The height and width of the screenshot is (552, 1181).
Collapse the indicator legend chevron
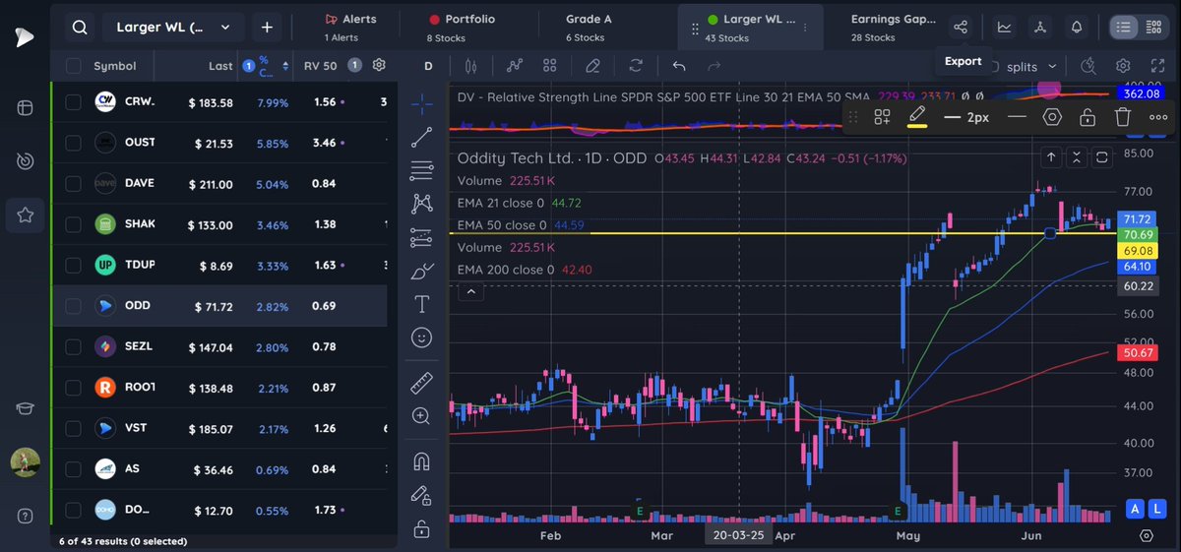470,291
